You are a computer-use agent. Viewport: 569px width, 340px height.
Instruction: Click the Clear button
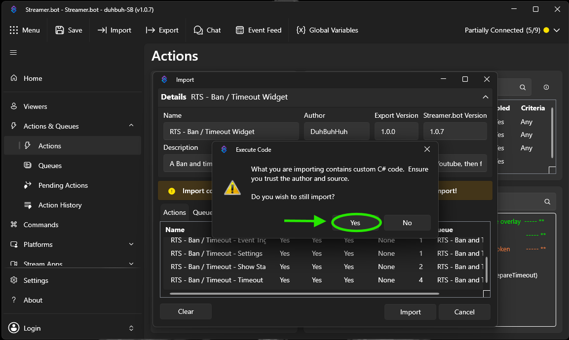(x=186, y=312)
